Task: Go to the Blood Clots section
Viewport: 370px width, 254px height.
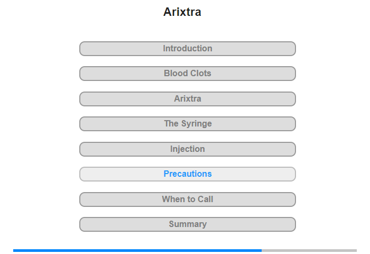Action: coord(187,74)
